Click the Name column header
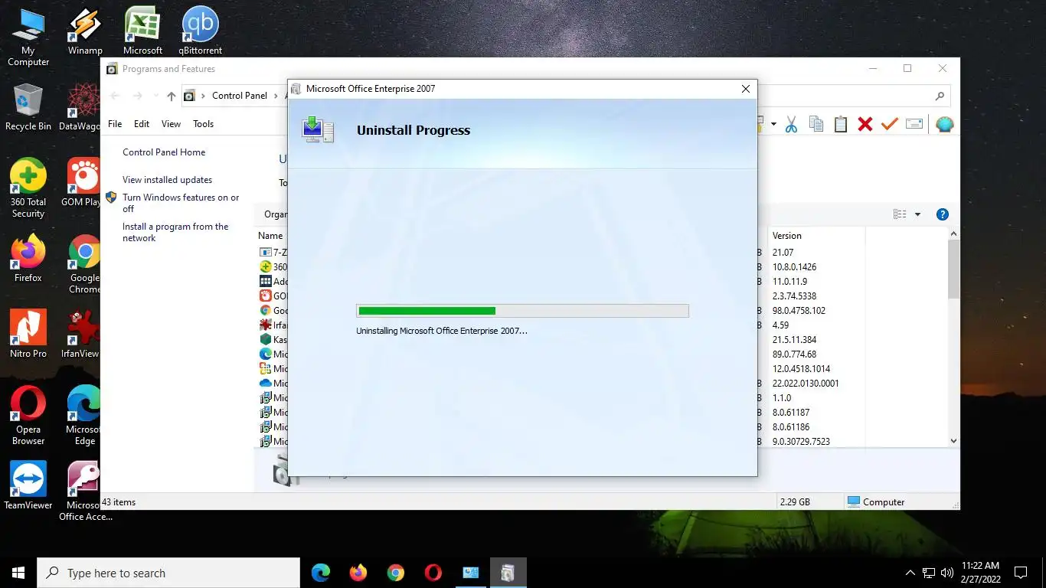1046x588 pixels. (270, 236)
